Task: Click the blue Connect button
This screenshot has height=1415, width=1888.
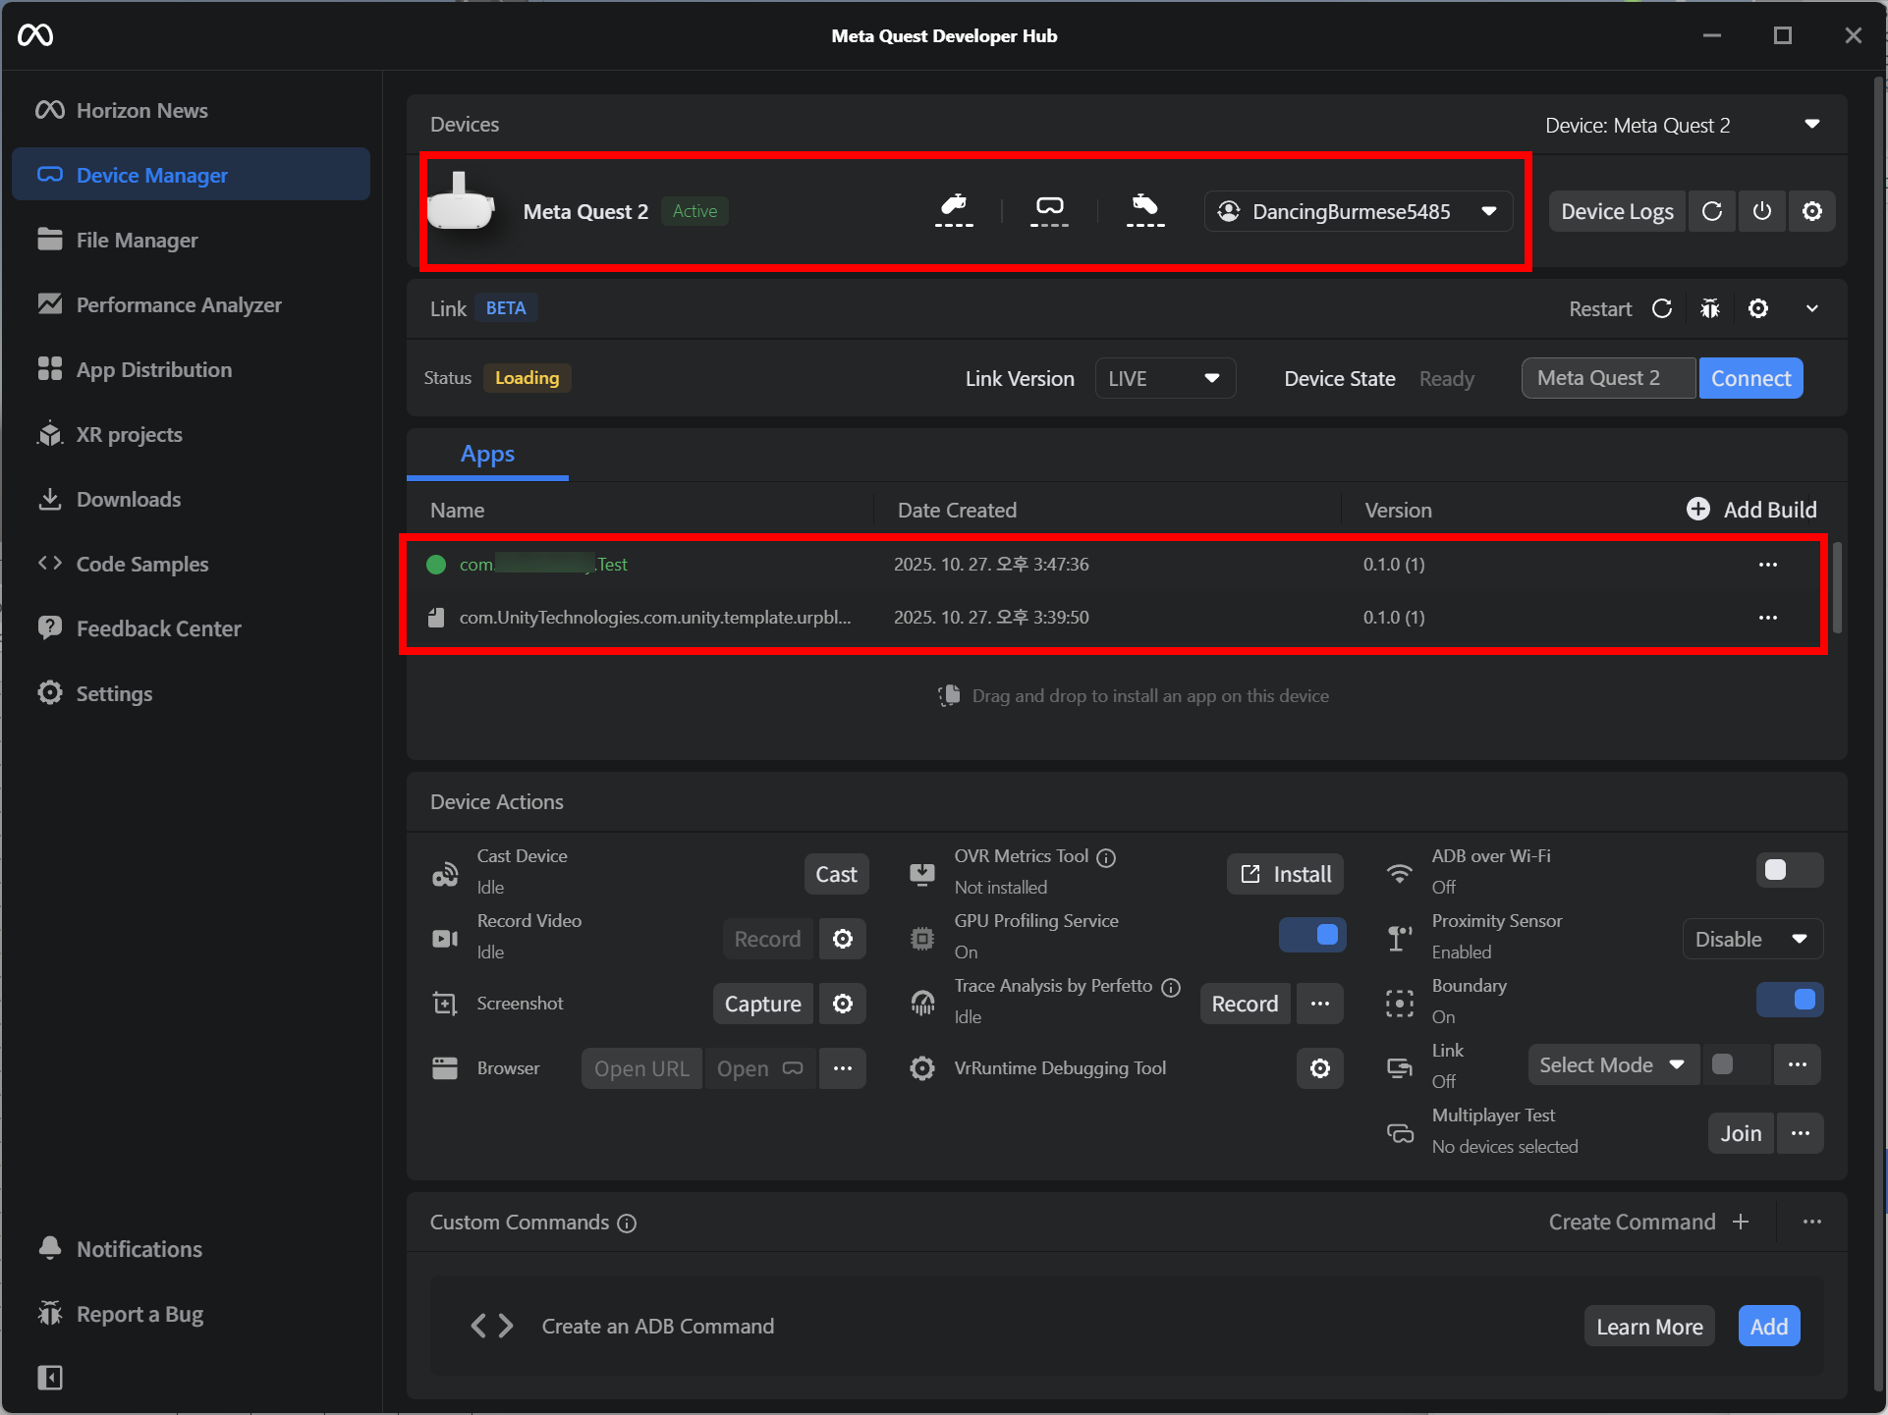Action: point(1750,378)
